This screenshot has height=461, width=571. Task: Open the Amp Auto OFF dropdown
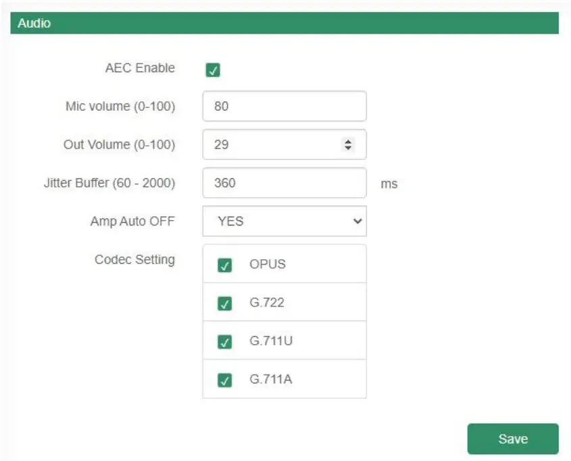[x=284, y=221]
